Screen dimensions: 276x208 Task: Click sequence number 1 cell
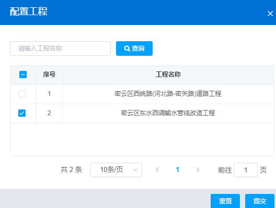coord(49,94)
